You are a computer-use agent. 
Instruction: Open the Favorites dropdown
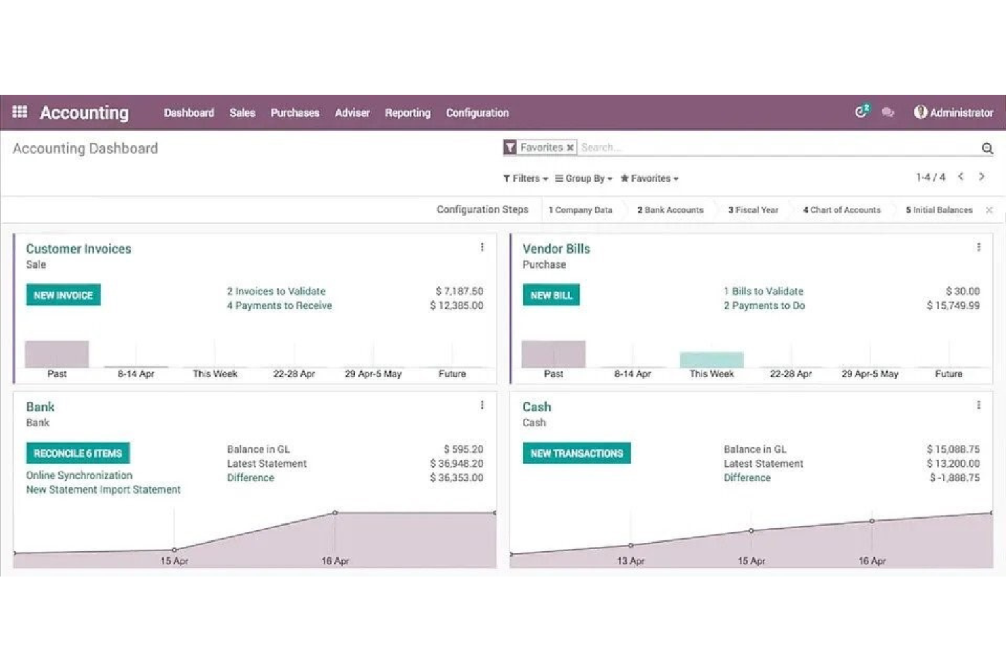648,178
